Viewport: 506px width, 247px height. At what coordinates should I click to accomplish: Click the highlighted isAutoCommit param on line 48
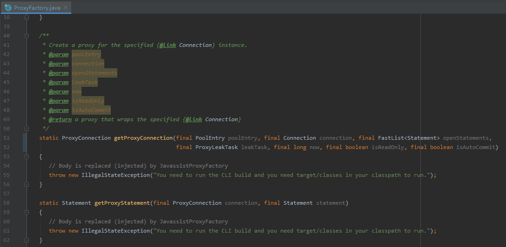point(91,110)
